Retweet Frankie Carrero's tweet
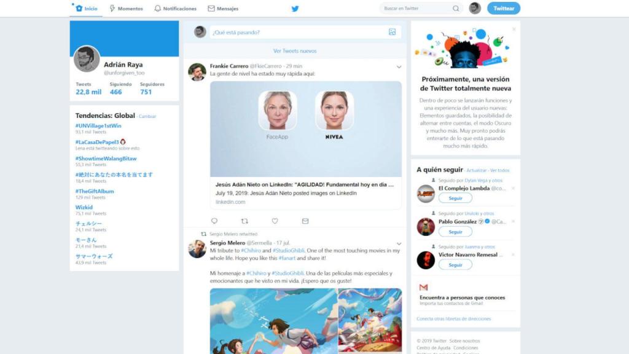629x354 pixels. tap(244, 221)
